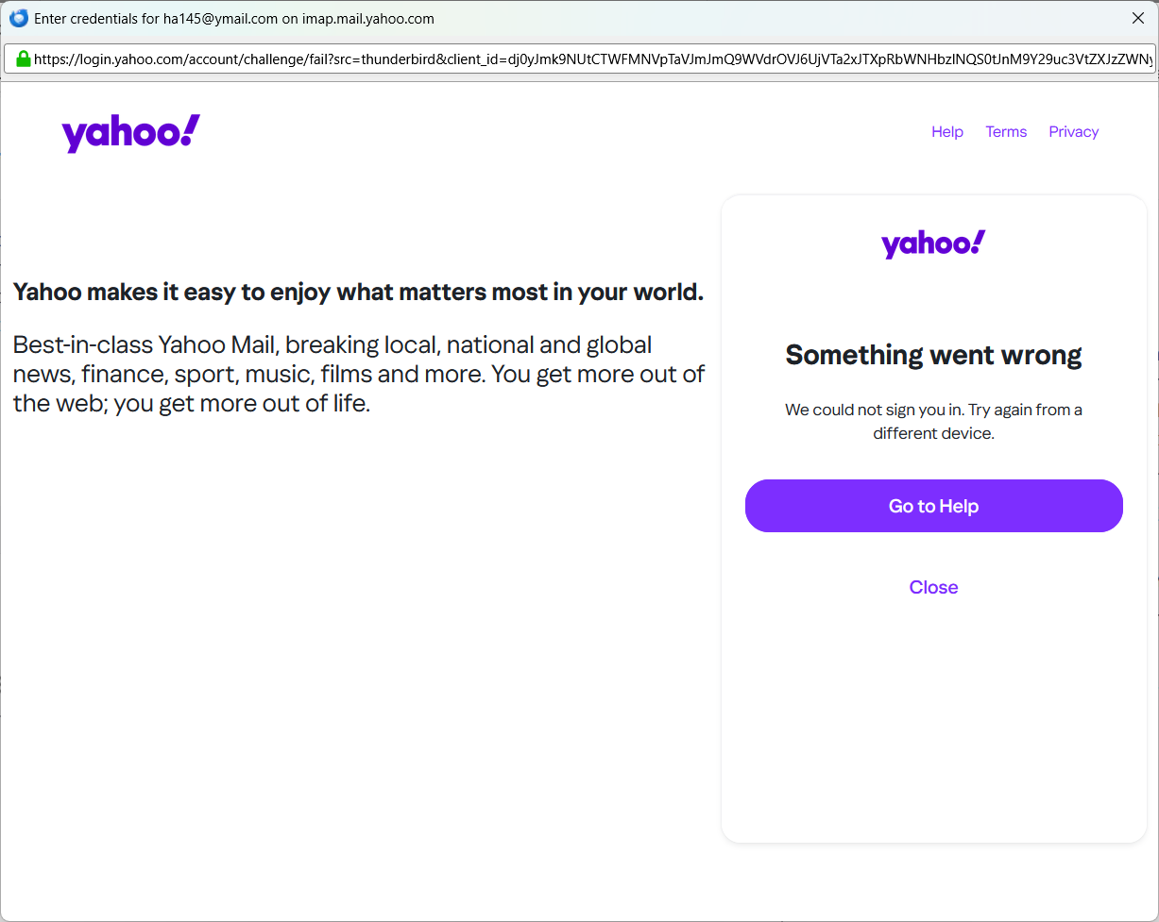Open the Help link in page header

(947, 132)
